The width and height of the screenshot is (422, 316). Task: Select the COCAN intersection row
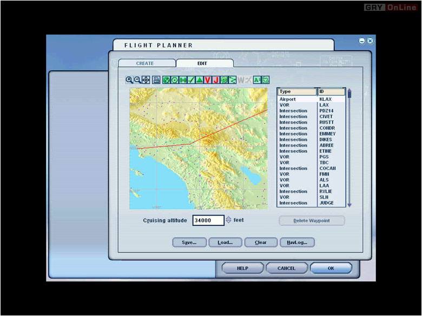click(312, 169)
